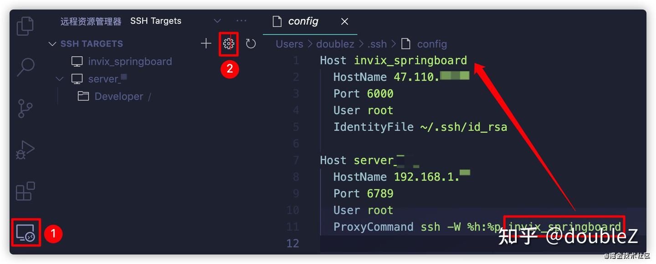
Task: Open the More Actions menu
Action: click(x=241, y=20)
